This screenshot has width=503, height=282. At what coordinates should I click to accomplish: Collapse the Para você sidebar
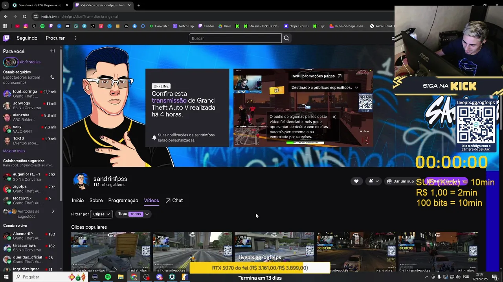[52, 51]
